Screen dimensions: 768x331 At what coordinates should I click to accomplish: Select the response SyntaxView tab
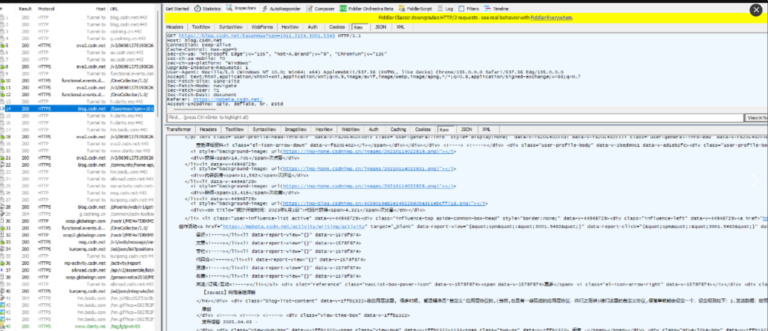[x=264, y=130]
